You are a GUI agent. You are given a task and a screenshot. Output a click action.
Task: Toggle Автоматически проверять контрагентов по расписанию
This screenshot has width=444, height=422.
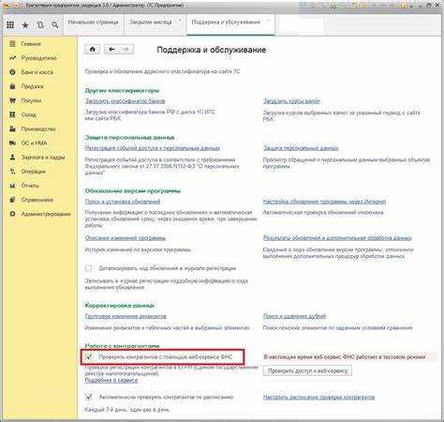point(89,397)
